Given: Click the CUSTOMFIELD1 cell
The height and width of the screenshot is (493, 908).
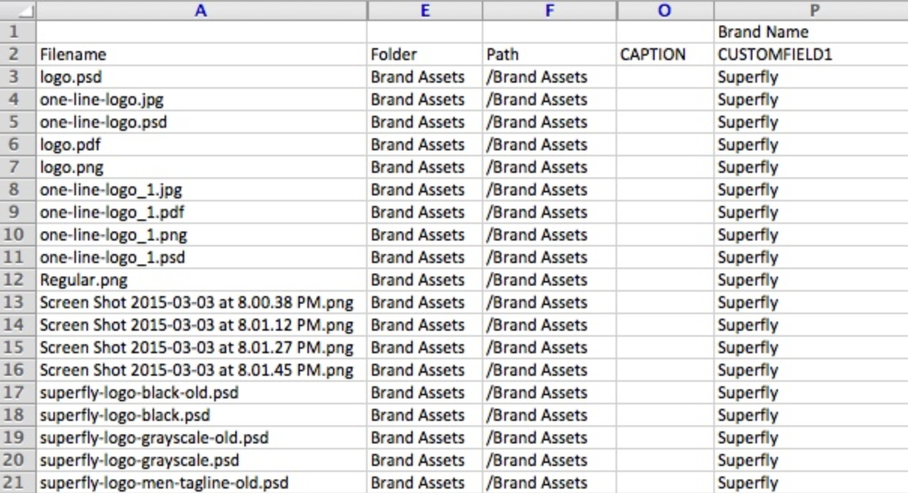Looking at the screenshot, I should click(x=811, y=54).
